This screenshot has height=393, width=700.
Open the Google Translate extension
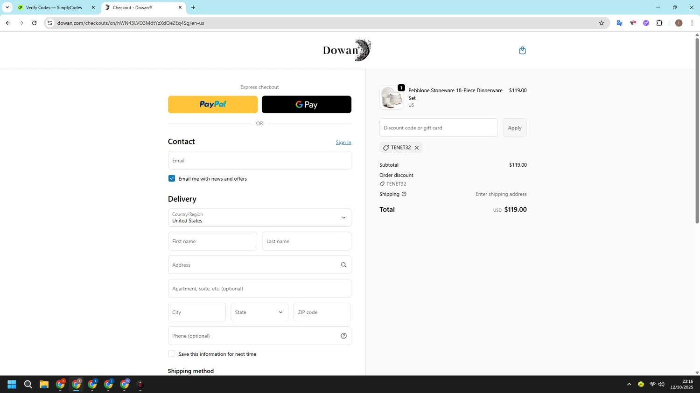(620, 23)
